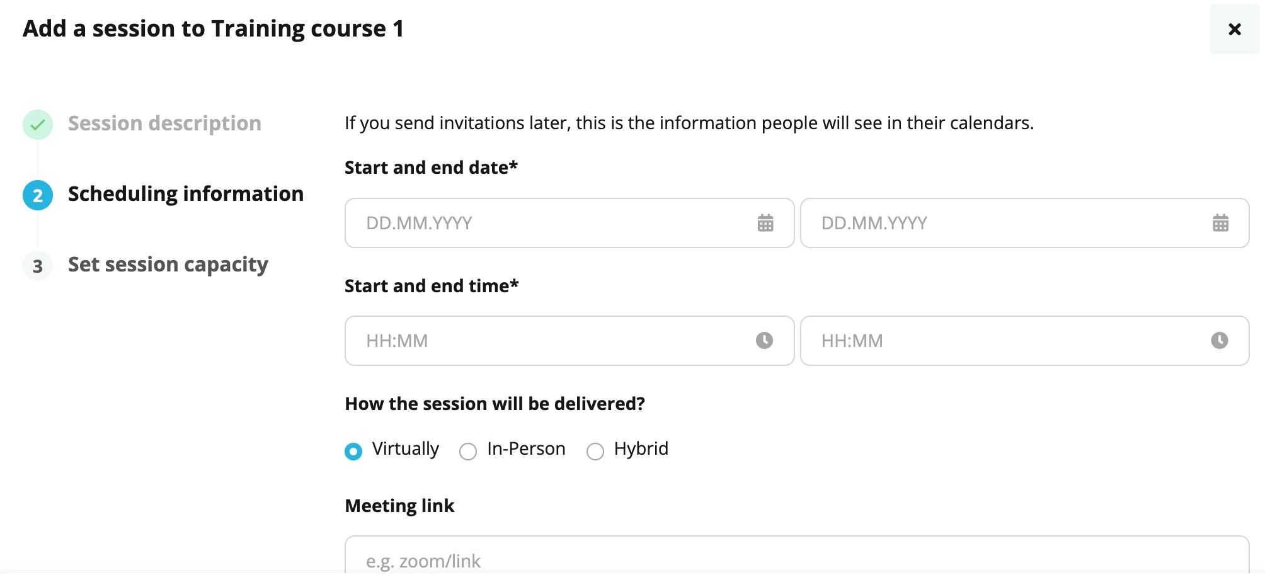Open the Scheduling information step
Screen dimensions: 1265x587
(186, 194)
